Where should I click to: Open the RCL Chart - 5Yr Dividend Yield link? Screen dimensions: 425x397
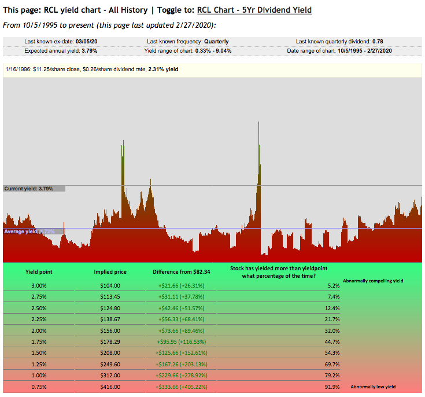[254, 10]
